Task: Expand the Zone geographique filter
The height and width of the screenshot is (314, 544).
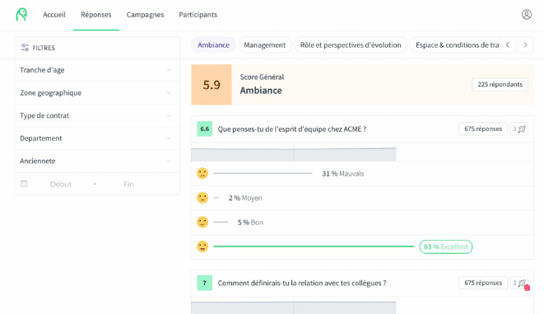Action: (x=97, y=93)
